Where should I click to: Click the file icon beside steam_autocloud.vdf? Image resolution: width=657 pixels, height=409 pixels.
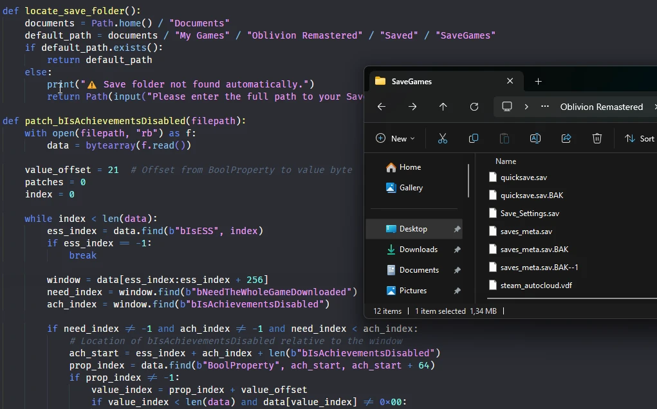tap(493, 286)
